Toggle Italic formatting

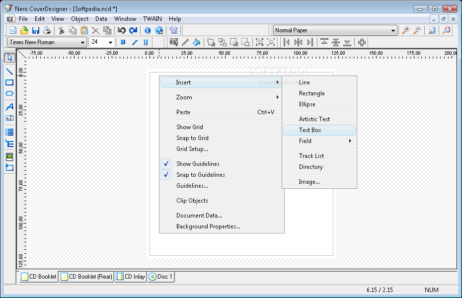tap(134, 42)
